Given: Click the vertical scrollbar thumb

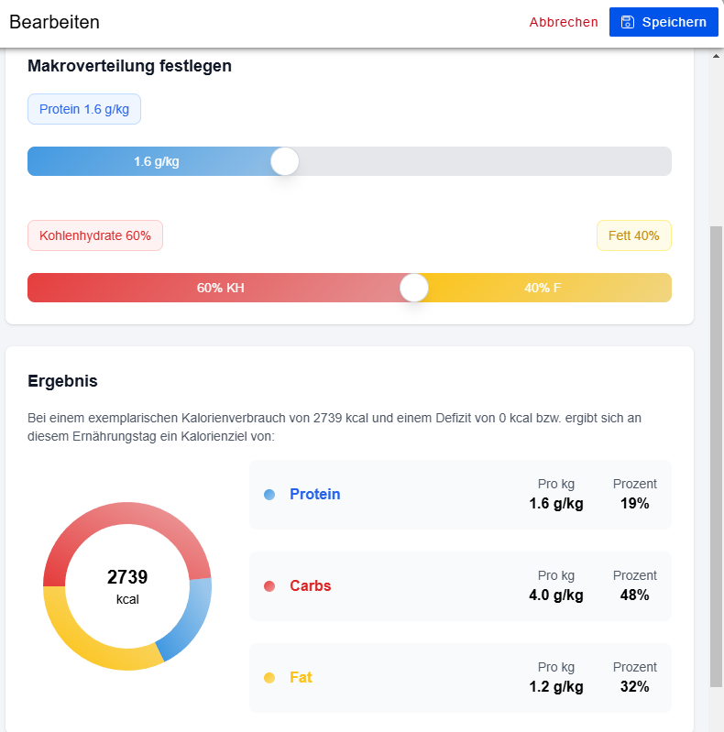Looking at the screenshot, I should coord(717,458).
